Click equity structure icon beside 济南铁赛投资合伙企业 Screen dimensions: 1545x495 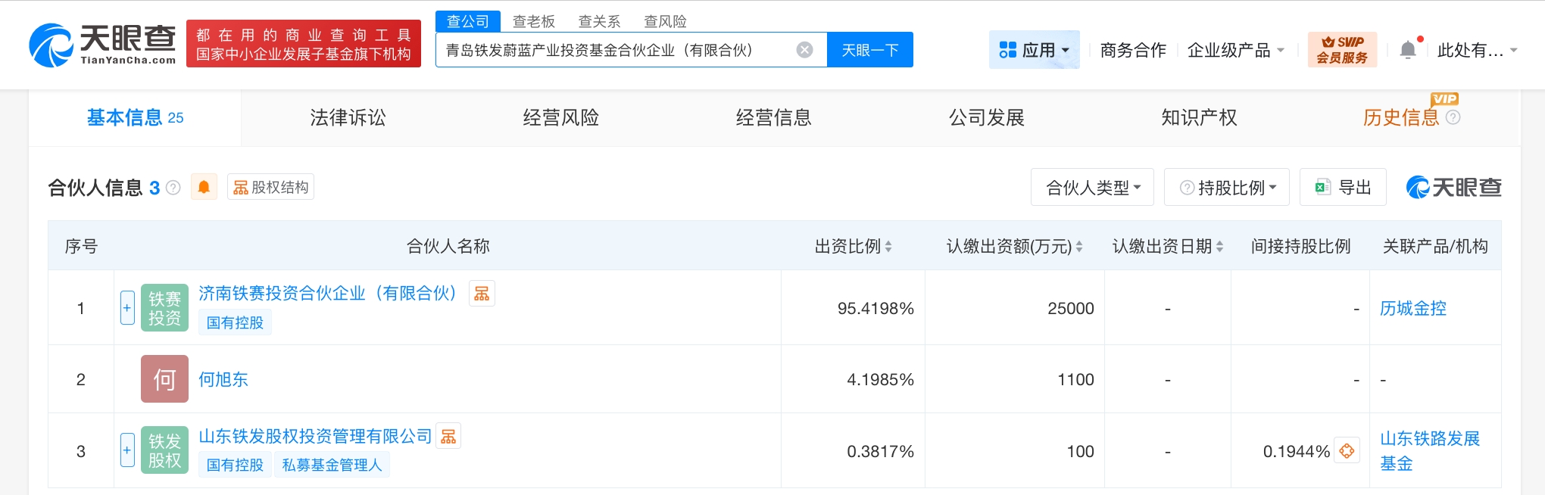(x=482, y=294)
